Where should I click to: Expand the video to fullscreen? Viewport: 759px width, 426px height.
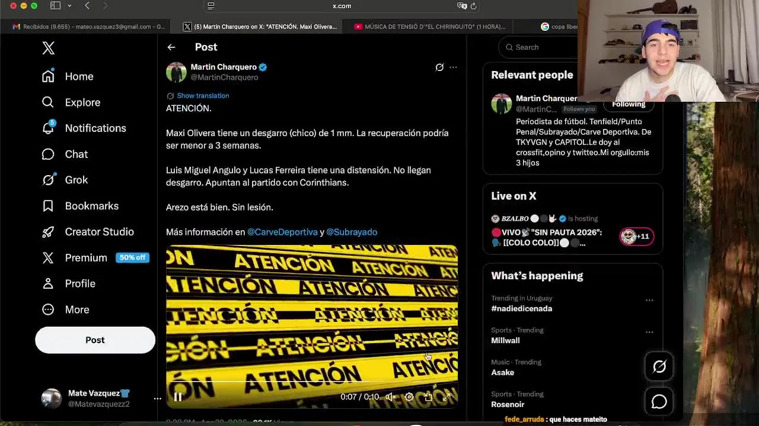447,397
